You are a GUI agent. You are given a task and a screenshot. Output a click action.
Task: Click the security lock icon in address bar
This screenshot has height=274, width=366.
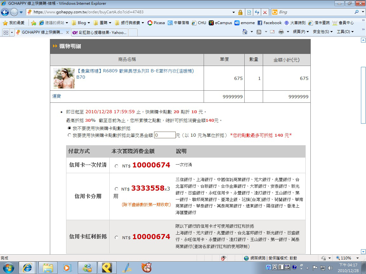click(x=240, y=12)
